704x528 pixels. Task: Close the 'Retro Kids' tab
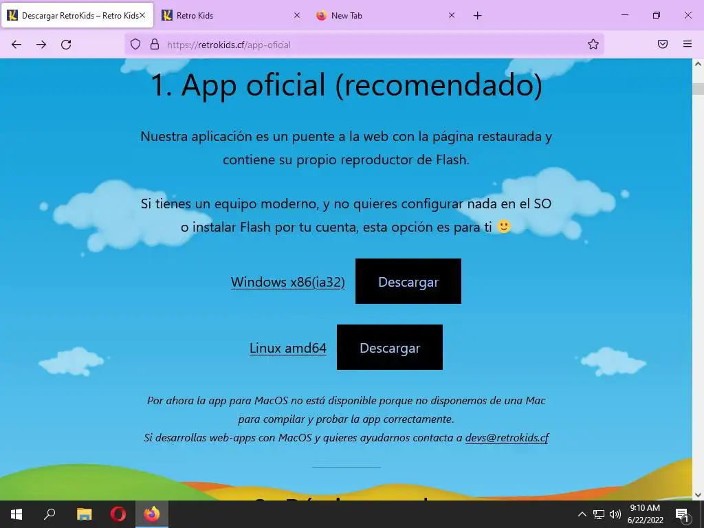297,15
